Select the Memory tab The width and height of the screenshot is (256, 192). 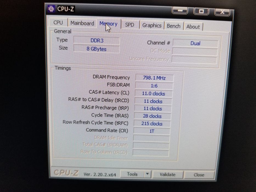108,24
